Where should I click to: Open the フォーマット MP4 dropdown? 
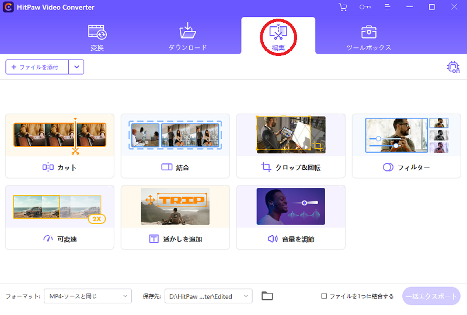[x=88, y=296]
